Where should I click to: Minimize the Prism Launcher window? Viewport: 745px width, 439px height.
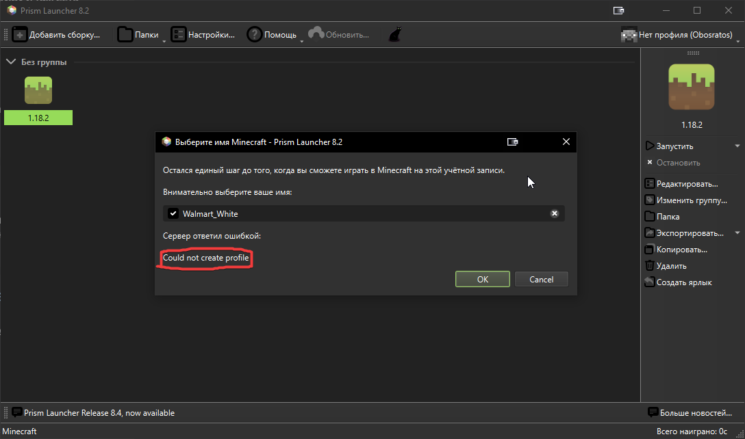tap(666, 10)
